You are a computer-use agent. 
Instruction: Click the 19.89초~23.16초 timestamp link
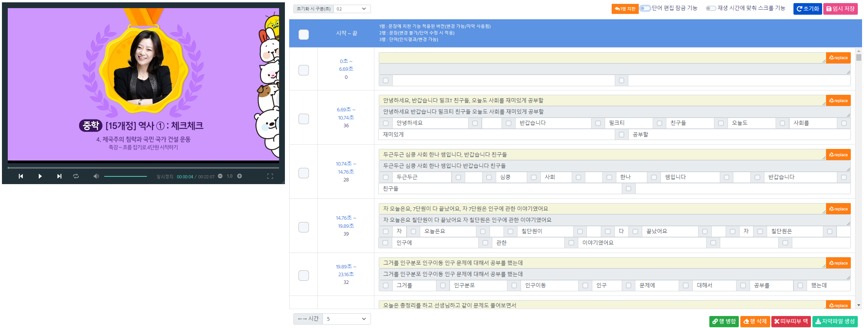tap(346, 270)
